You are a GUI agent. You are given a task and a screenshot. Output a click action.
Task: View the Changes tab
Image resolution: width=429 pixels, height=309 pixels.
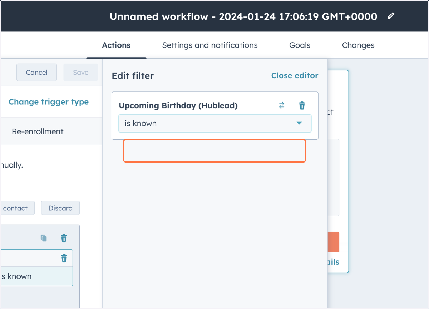pyautogui.click(x=358, y=45)
